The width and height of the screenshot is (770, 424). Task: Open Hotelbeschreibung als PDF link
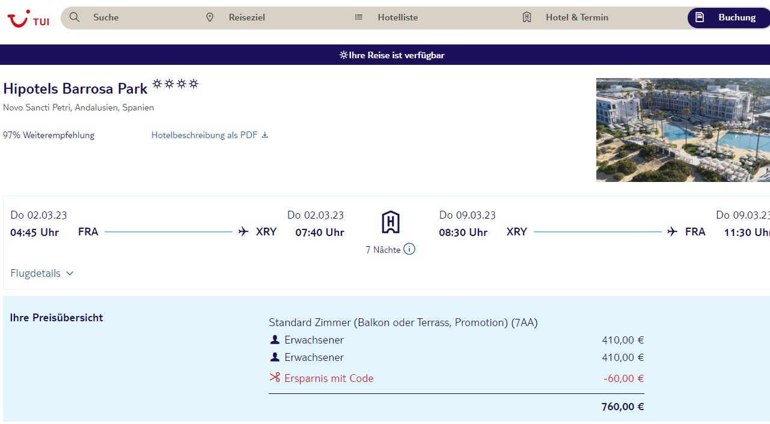pyautogui.click(x=210, y=135)
